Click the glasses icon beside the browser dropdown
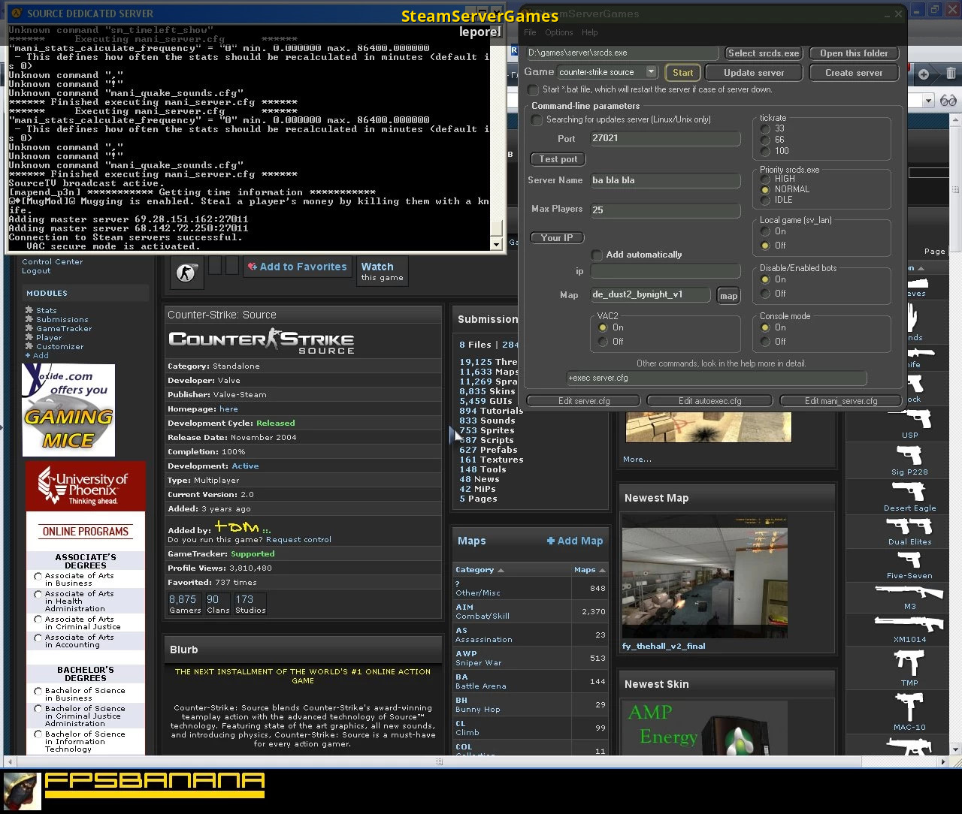 [x=948, y=101]
